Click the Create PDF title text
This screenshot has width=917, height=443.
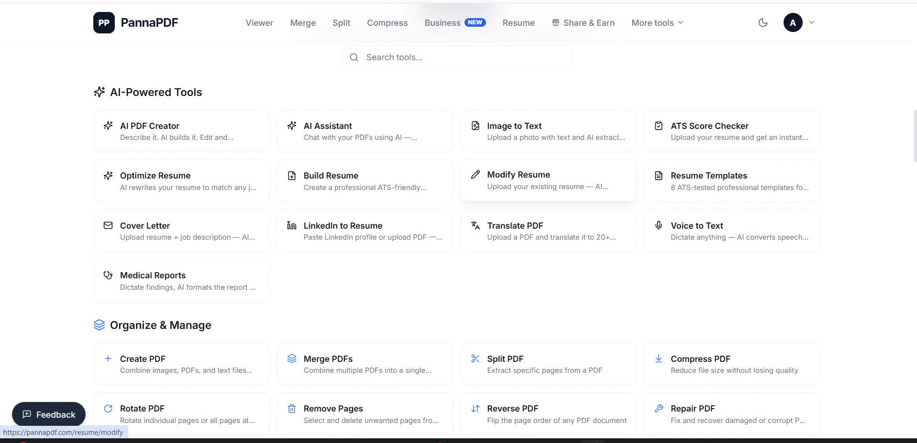[143, 359]
